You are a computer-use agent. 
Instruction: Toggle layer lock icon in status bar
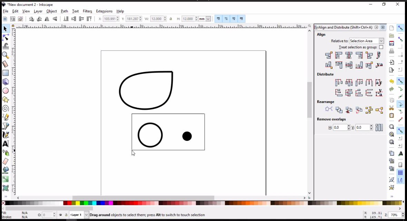click(x=66, y=215)
